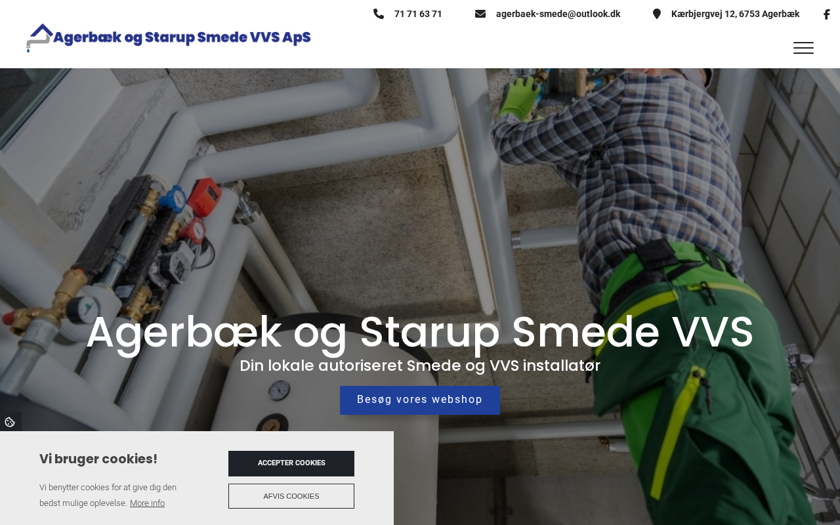Click the hero heading Agerbæk og Starup Smede VVS

tap(420, 332)
